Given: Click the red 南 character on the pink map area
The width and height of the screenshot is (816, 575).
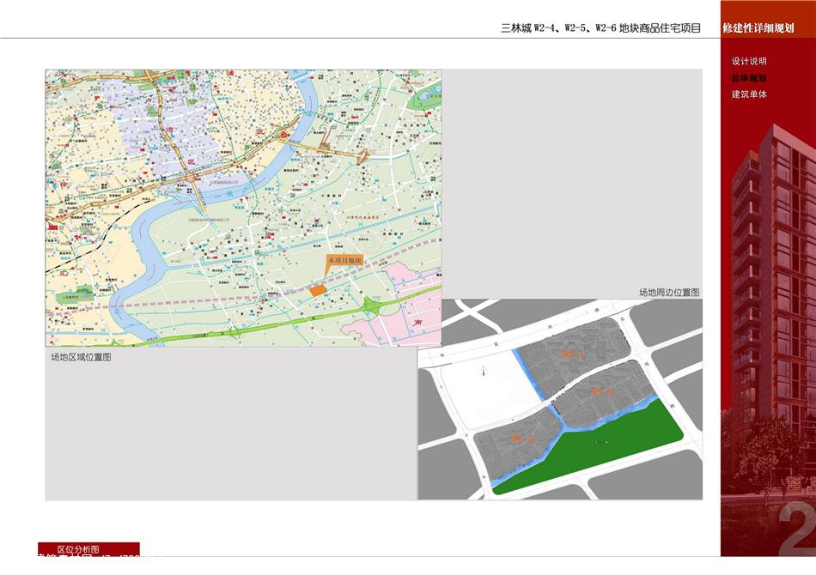Looking at the screenshot, I should pos(418,323).
